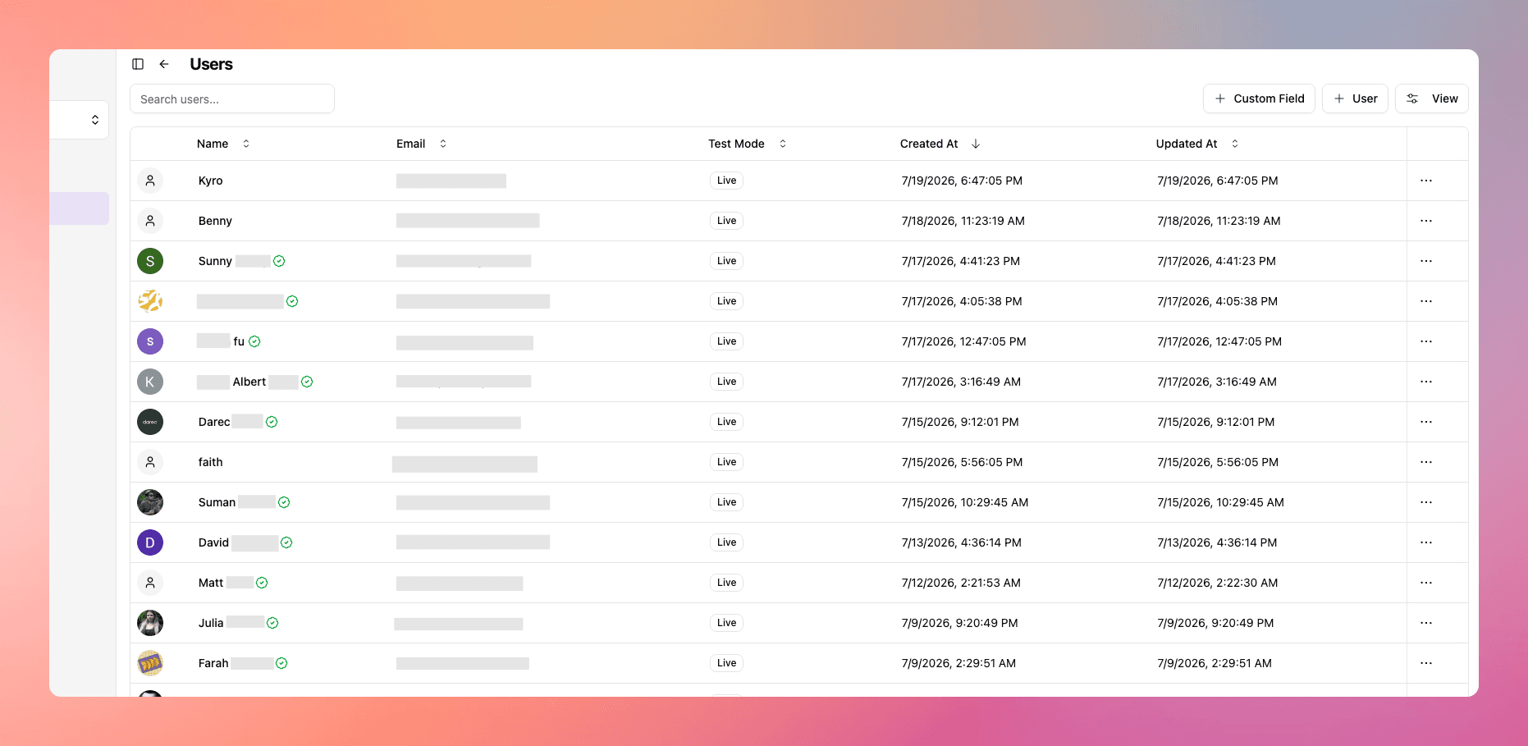
Task: Open the row menu for Kyro
Action: tap(1426, 181)
